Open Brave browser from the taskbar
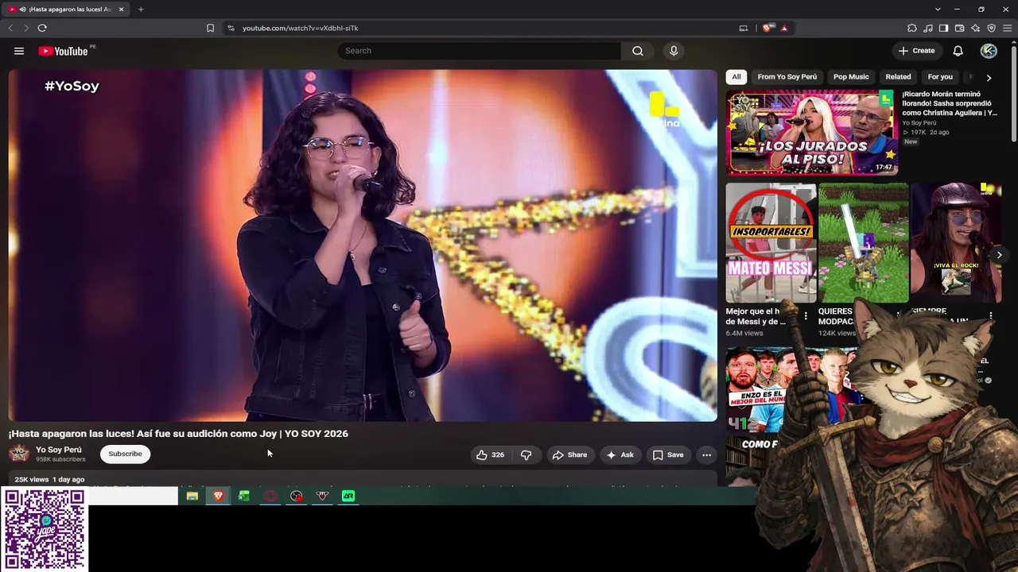 click(x=218, y=496)
